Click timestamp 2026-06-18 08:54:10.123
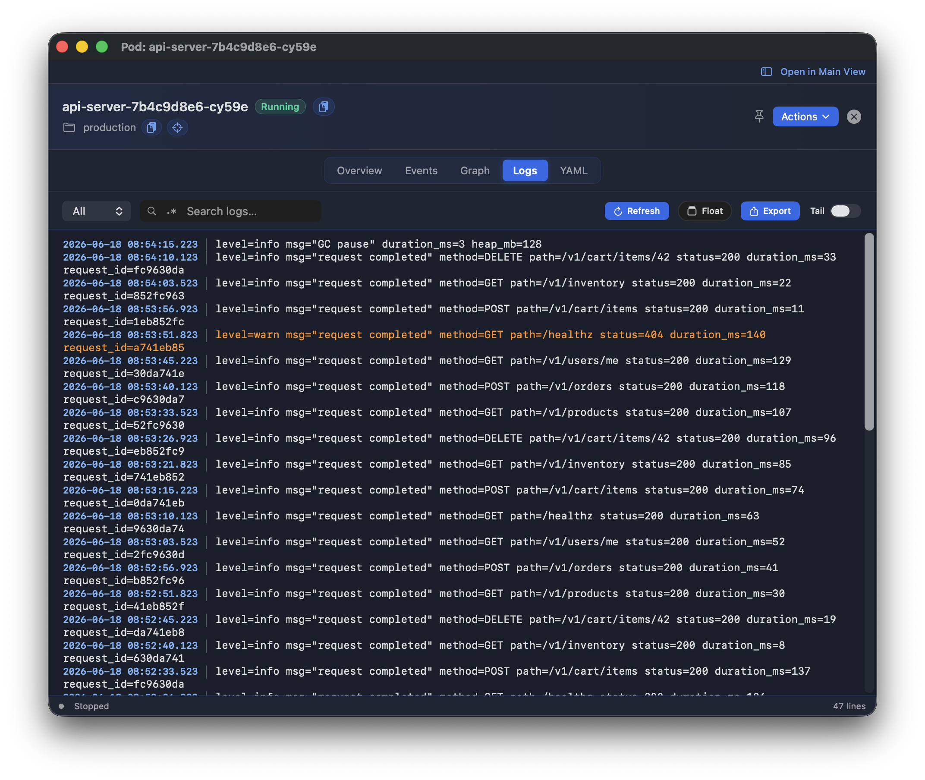The width and height of the screenshot is (925, 780). click(130, 257)
